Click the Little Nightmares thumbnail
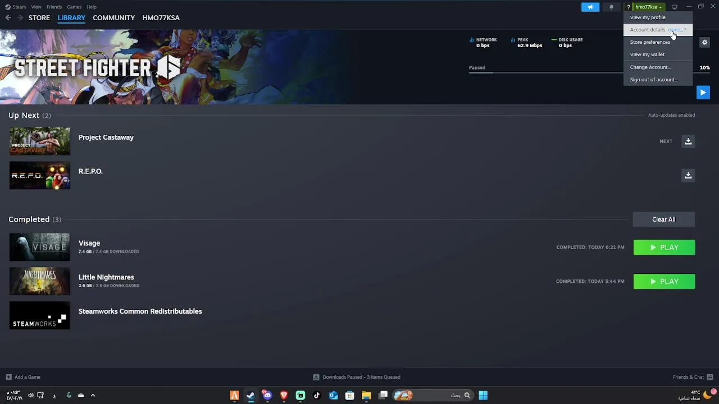Screen dimensions: 719x404 point(39,282)
